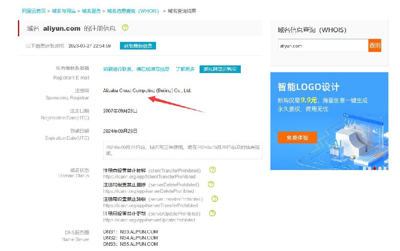Click the help icon beside the aliyun.com registration title

(125, 28)
